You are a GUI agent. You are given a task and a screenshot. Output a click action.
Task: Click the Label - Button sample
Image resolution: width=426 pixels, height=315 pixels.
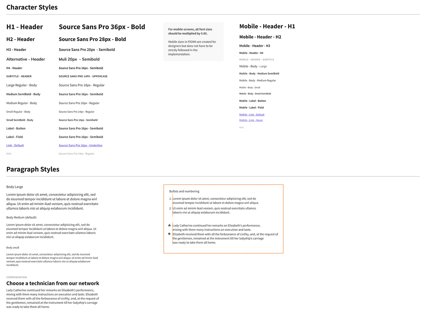(16, 128)
